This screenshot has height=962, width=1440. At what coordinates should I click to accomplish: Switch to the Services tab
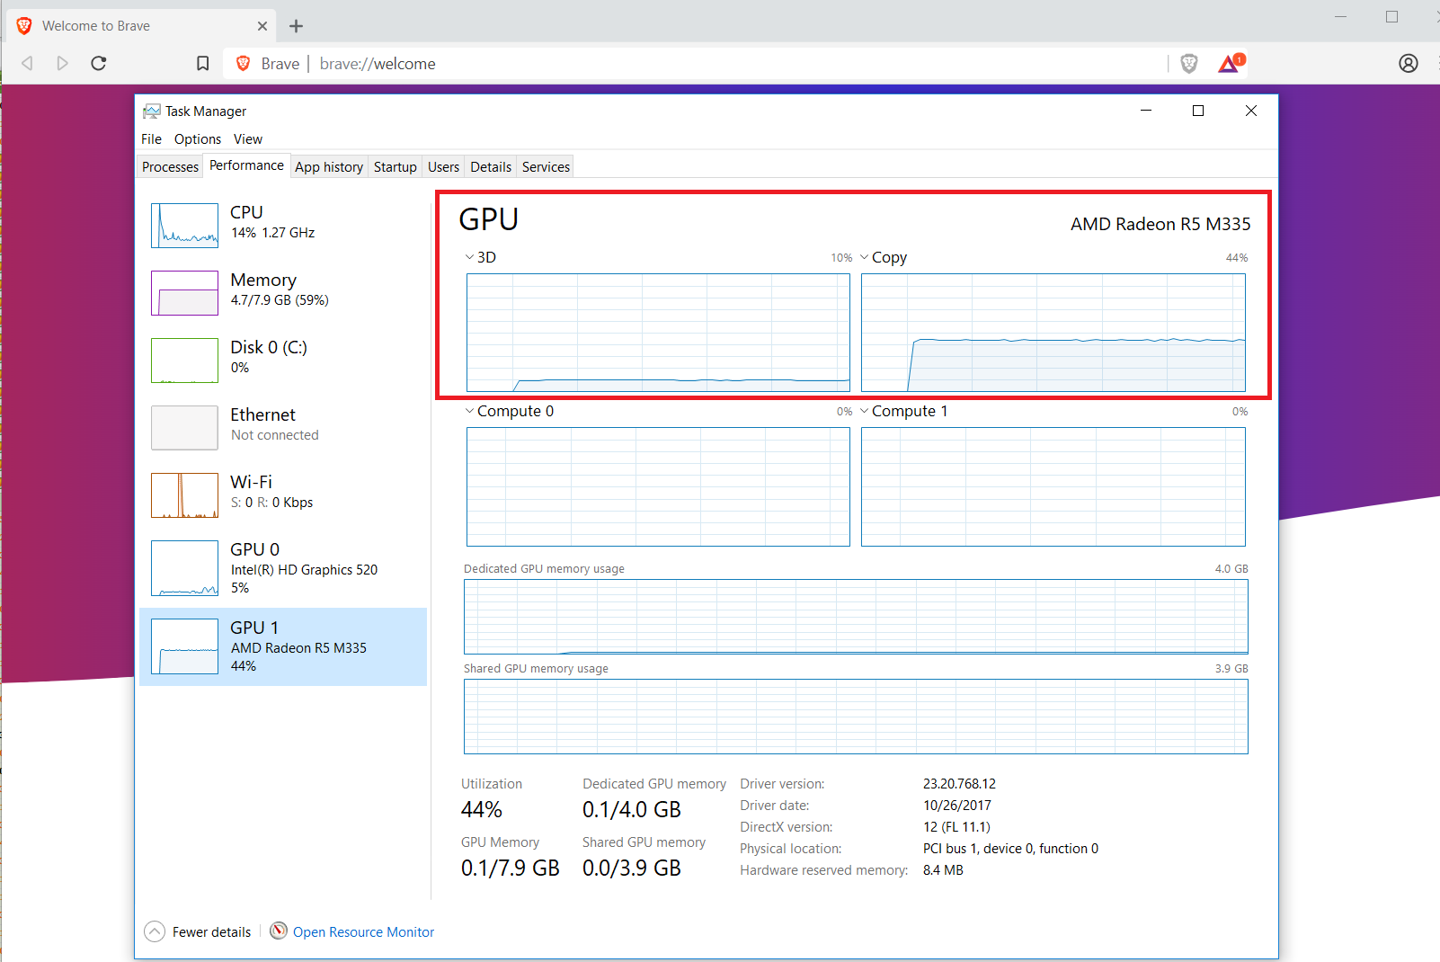pos(546,167)
